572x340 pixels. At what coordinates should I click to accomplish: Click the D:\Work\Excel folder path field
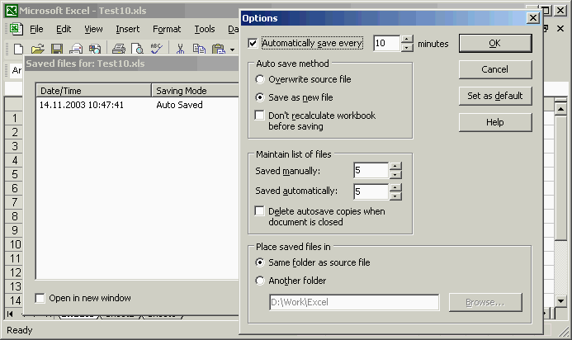pos(354,302)
